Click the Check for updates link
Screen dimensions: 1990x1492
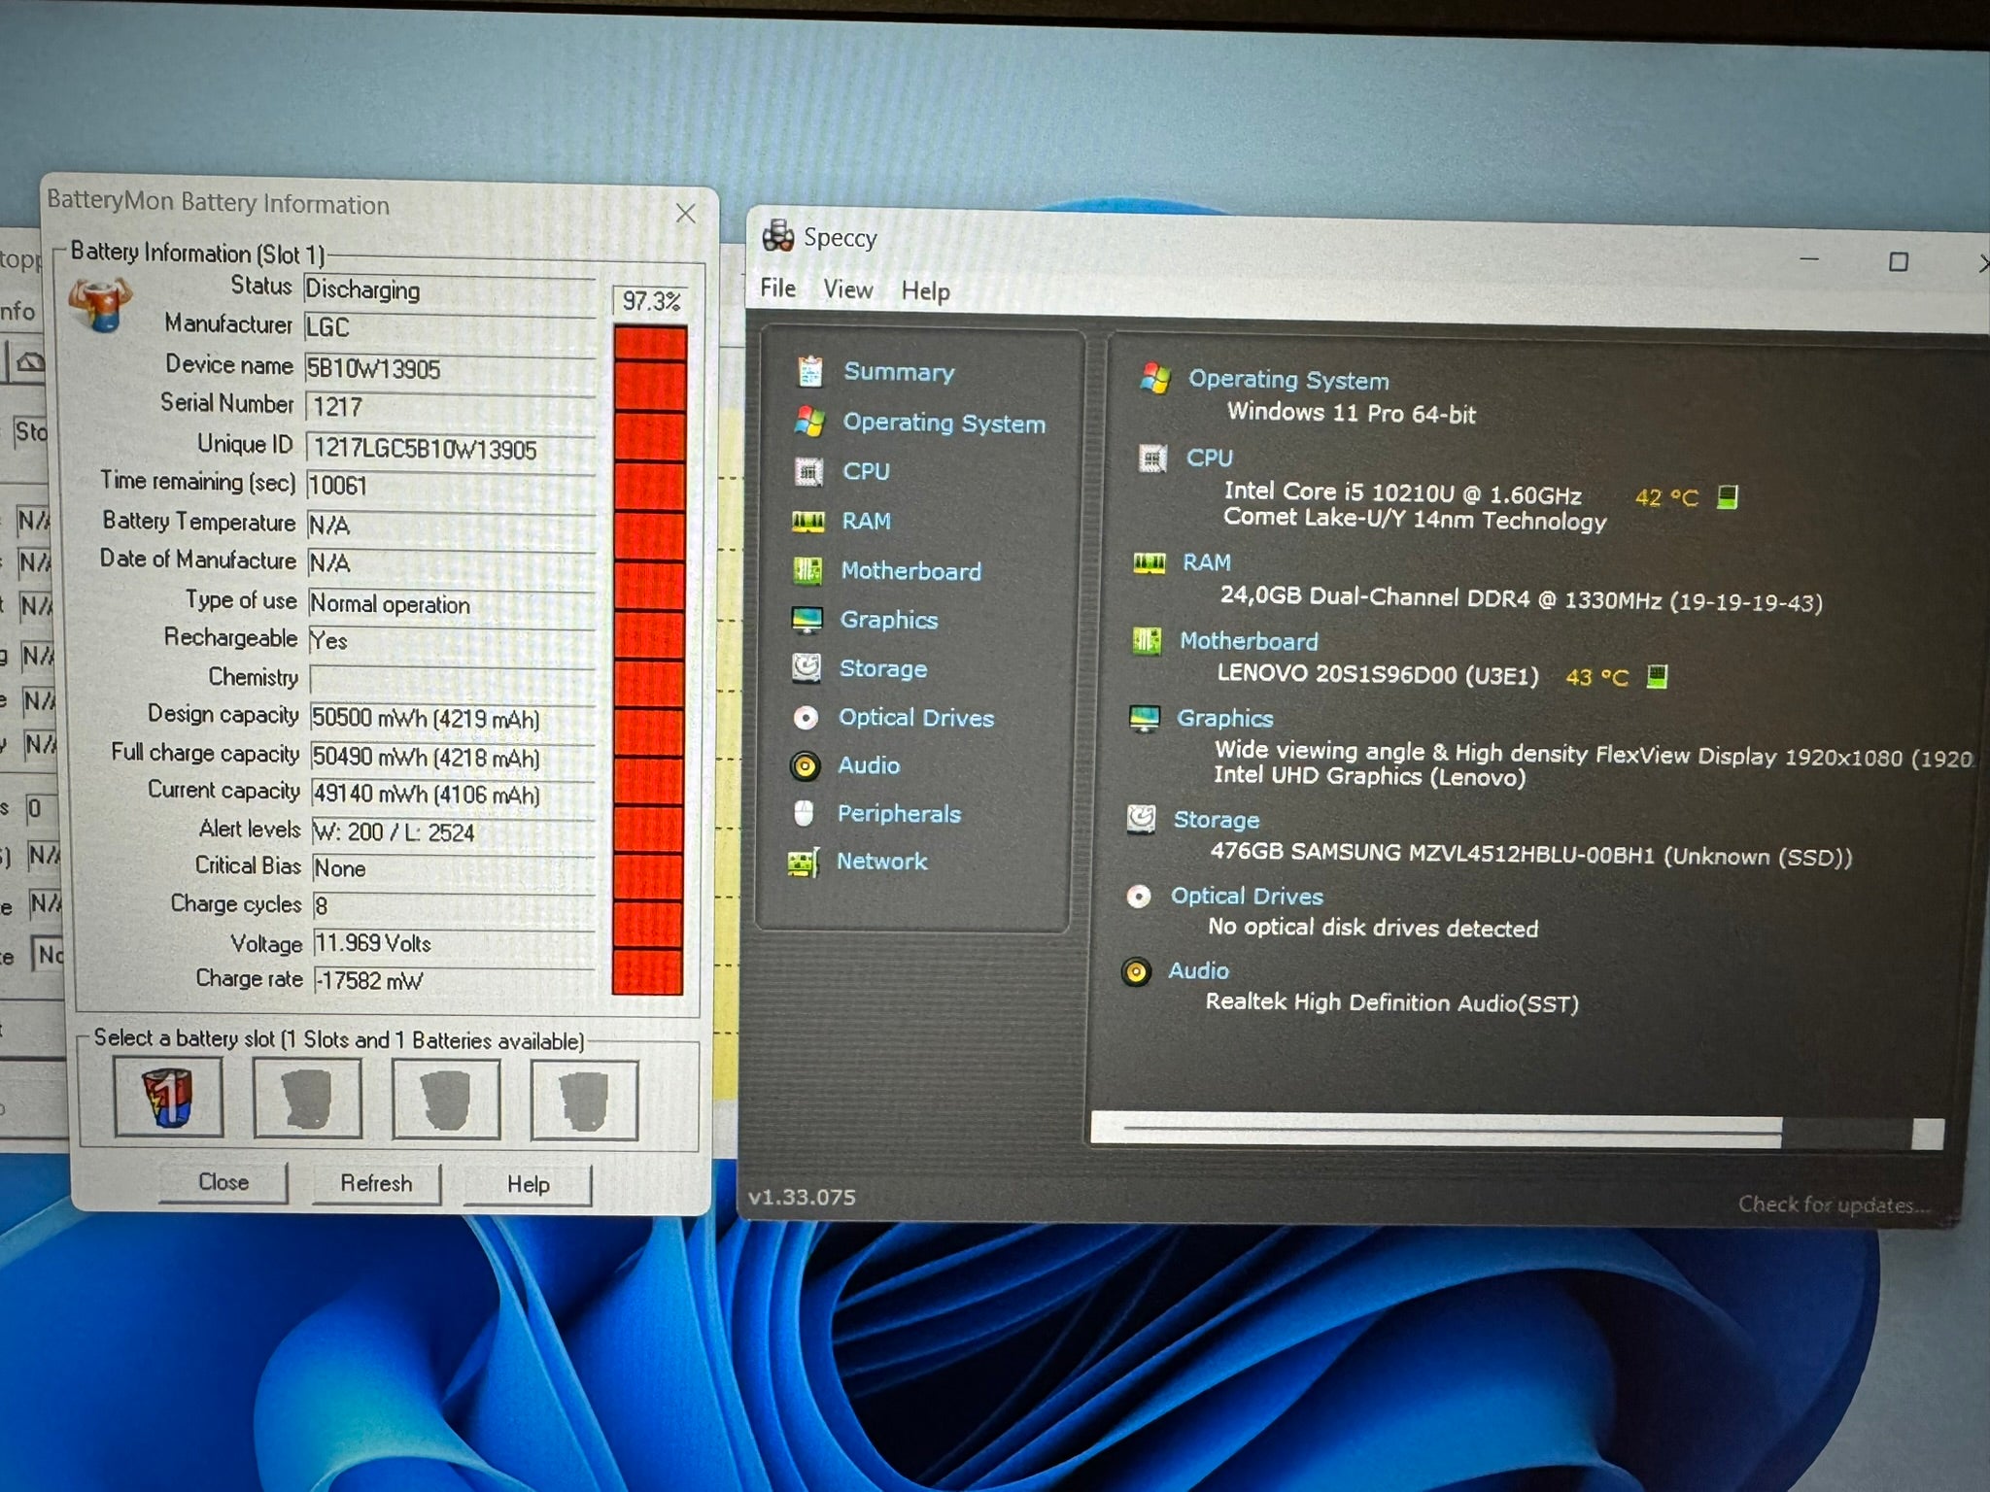[1833, 1205]
